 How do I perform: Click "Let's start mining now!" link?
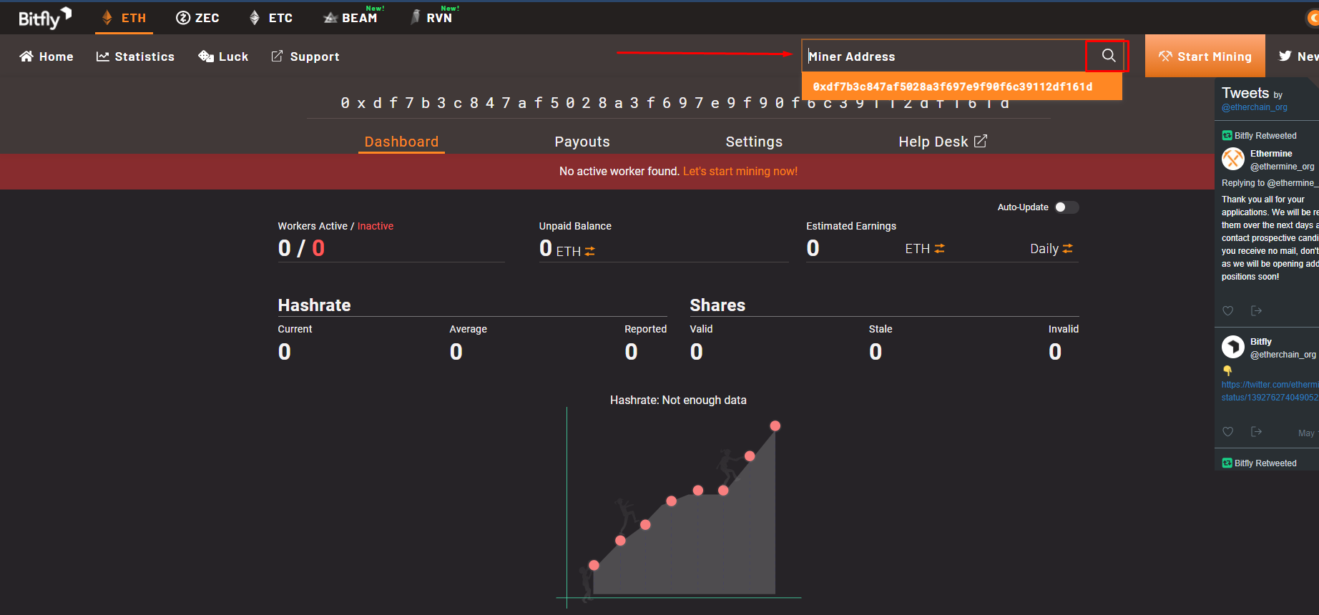[x=740, y=172]
